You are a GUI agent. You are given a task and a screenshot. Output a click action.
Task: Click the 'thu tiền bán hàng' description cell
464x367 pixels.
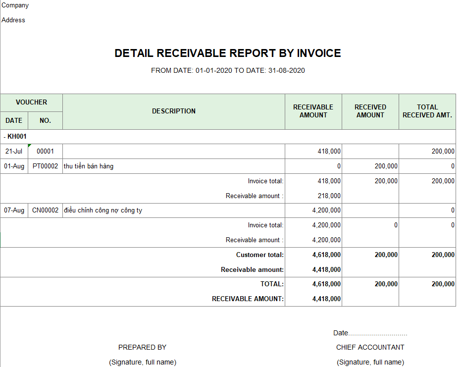[x=89, y=166]
